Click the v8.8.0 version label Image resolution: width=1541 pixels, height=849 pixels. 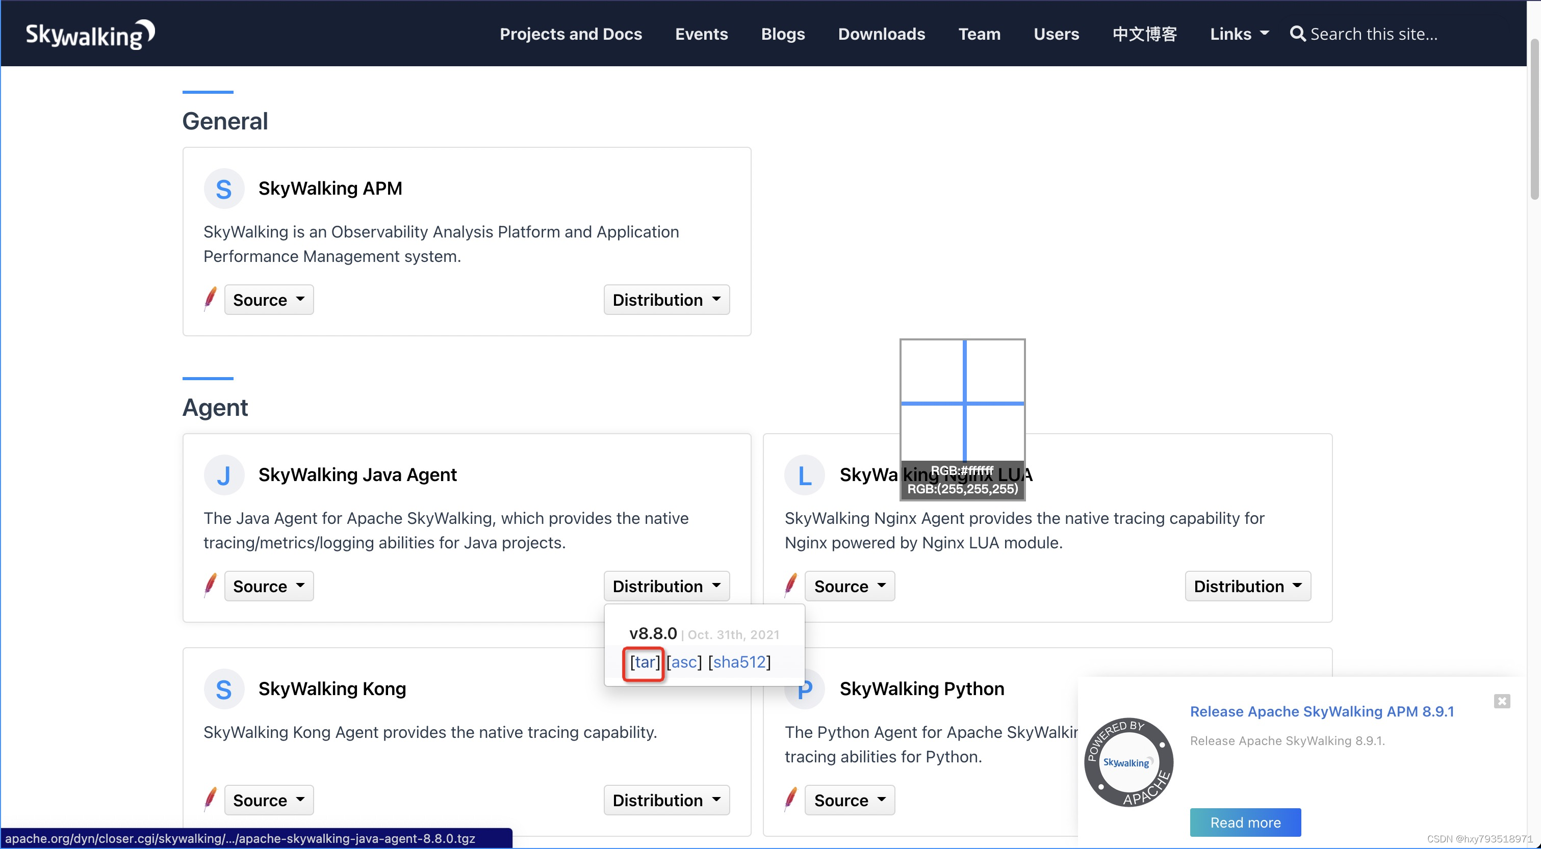[653, 634]
